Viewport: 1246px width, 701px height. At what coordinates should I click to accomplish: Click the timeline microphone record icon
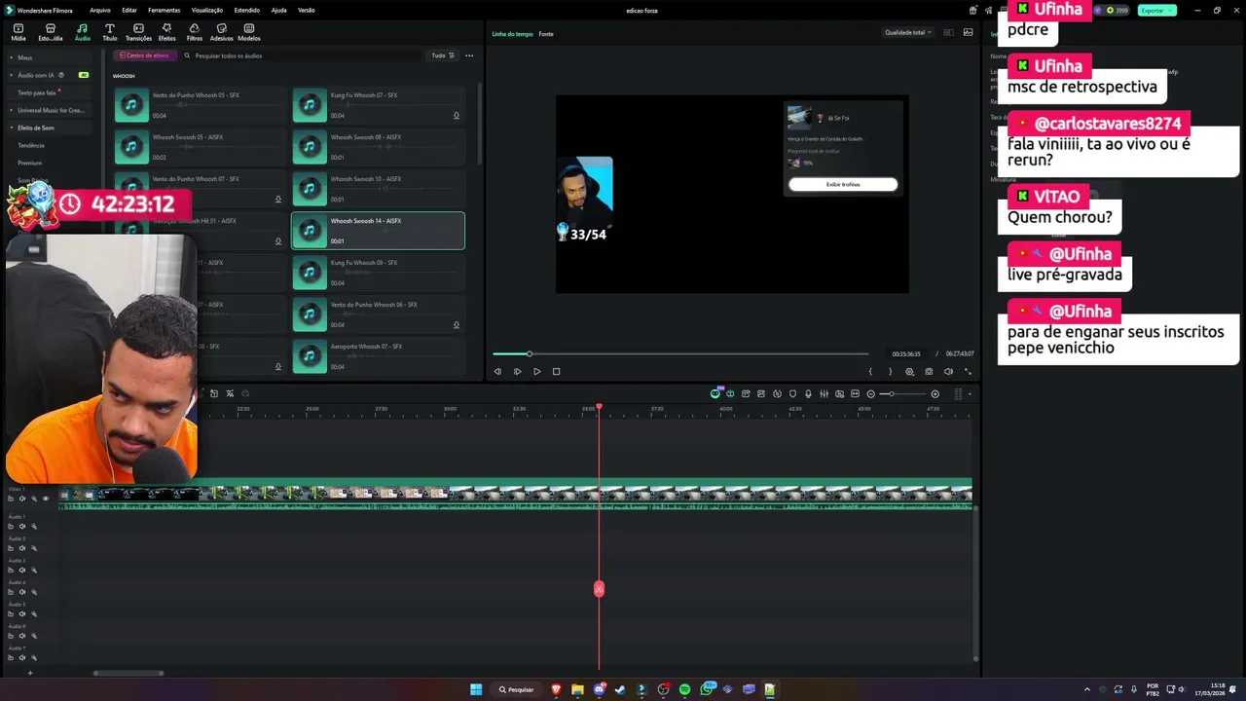(x=808, y=393)
